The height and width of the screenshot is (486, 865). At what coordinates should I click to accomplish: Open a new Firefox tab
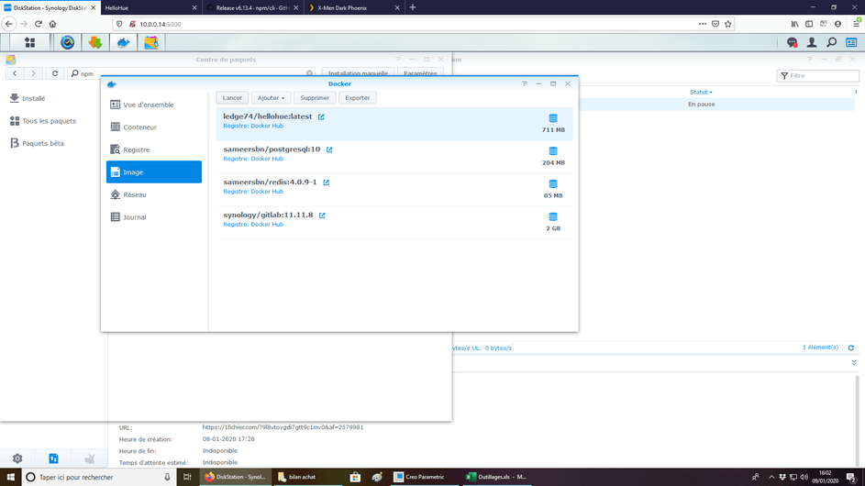(413, 7)
